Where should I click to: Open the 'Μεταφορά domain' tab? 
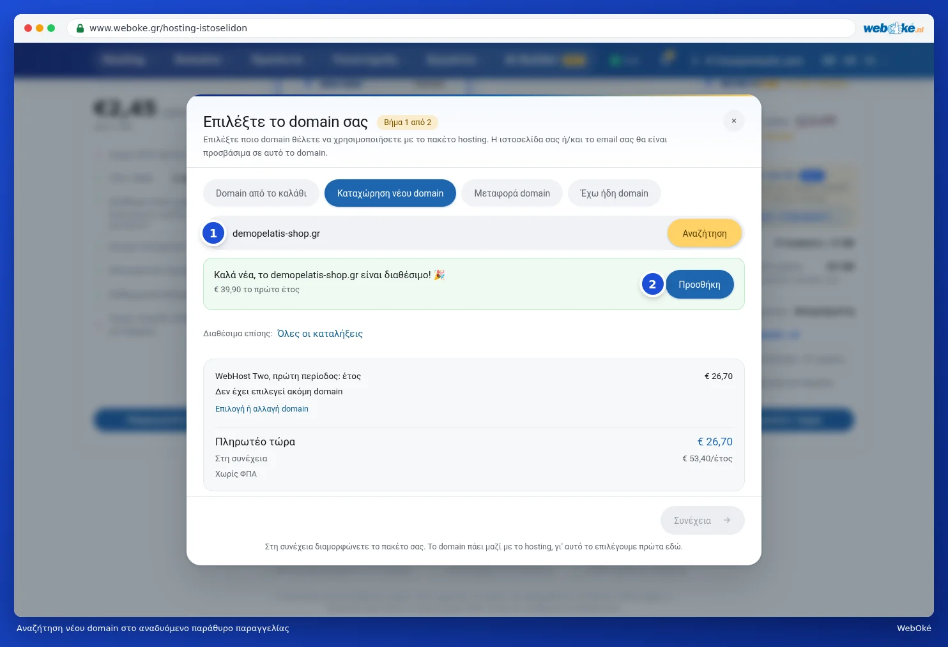(x=512, y=193)
